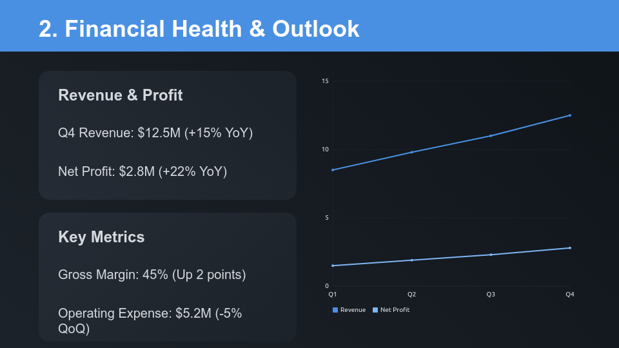The height and width of the screenshot is (348, 619).
Task: Select the Operating Expense $5.2M text line
Action: click(150, 321)
